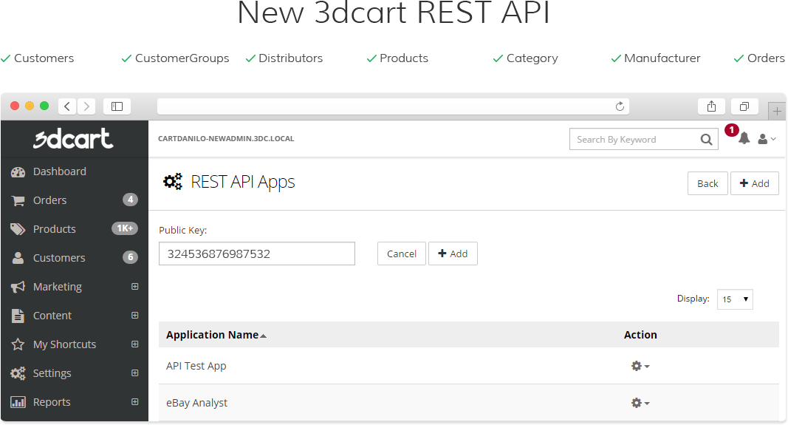Click the Orders cart icon
This screenshot has width=788, height=425.
pos(18,201)
